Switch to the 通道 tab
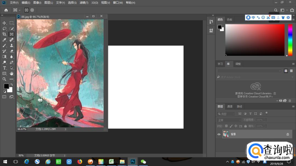This screenshot has width=296, height=166. pos(230,106)
